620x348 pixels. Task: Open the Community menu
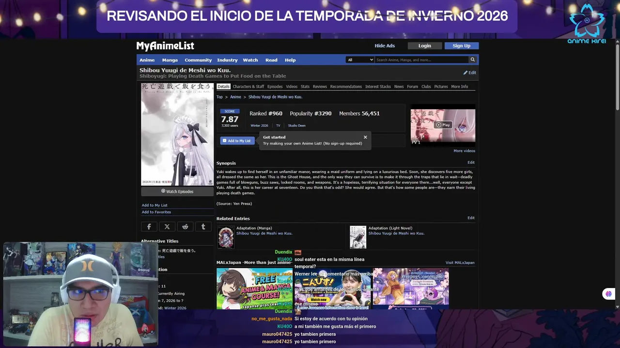pos(198,60)
